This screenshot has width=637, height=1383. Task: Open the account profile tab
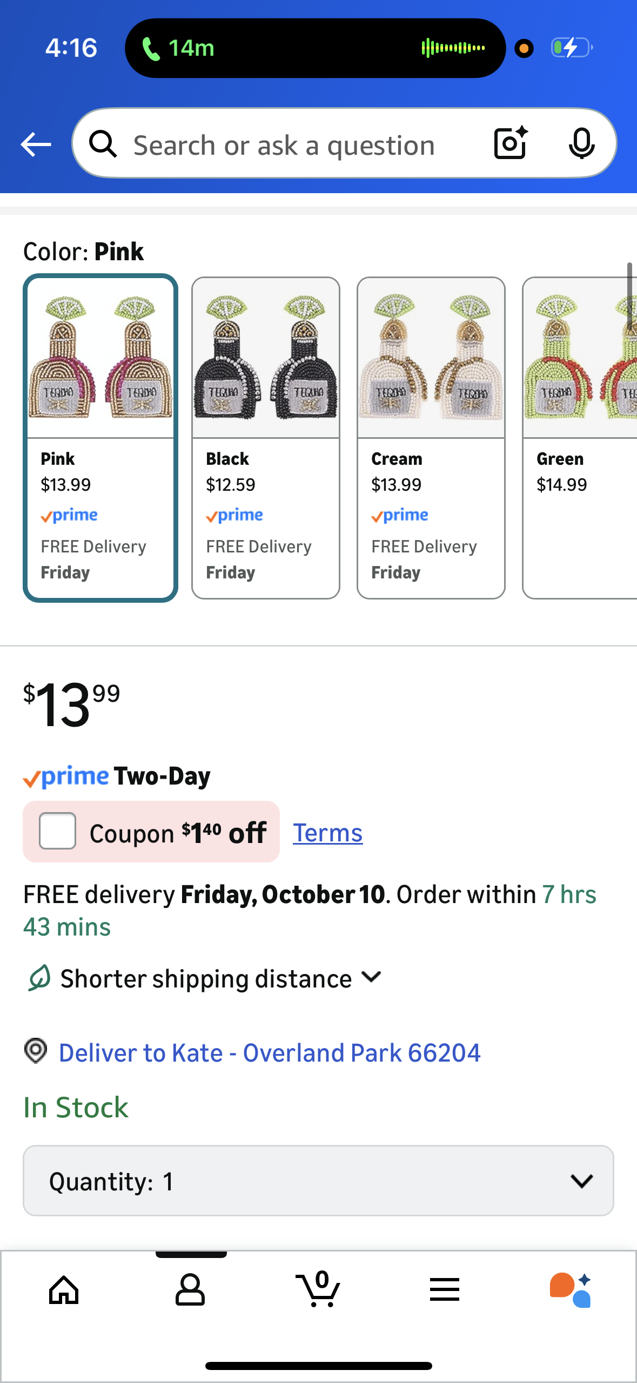(190, 1290)
